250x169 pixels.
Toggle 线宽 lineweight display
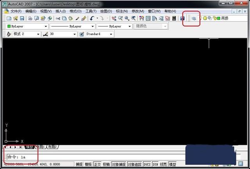[x=163, y=164]
